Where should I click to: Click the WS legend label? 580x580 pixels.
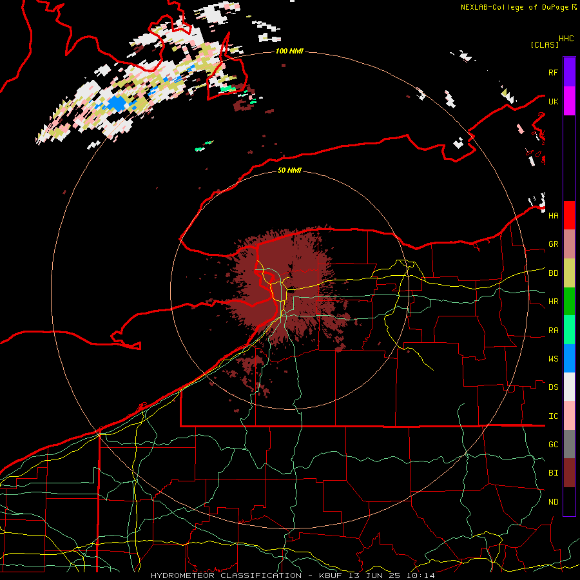click(x=553, y=358)
